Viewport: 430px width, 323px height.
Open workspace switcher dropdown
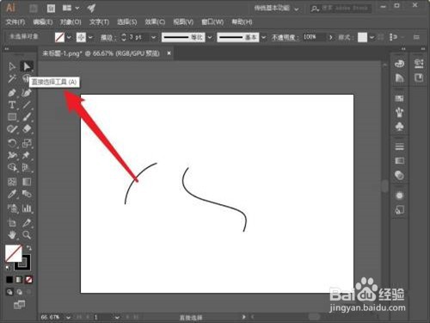point(277,8)
